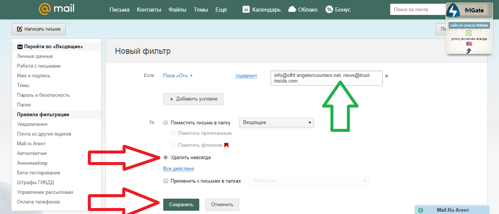Remove the condition with red x
The image size is (499, 214).
point(387,76)
